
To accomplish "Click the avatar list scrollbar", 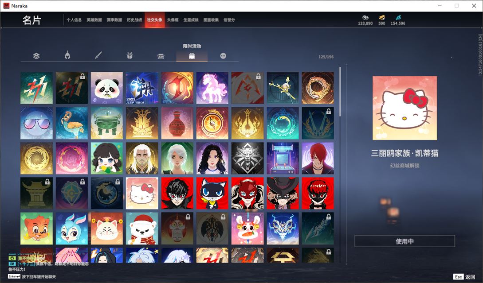I will [340, 92].
